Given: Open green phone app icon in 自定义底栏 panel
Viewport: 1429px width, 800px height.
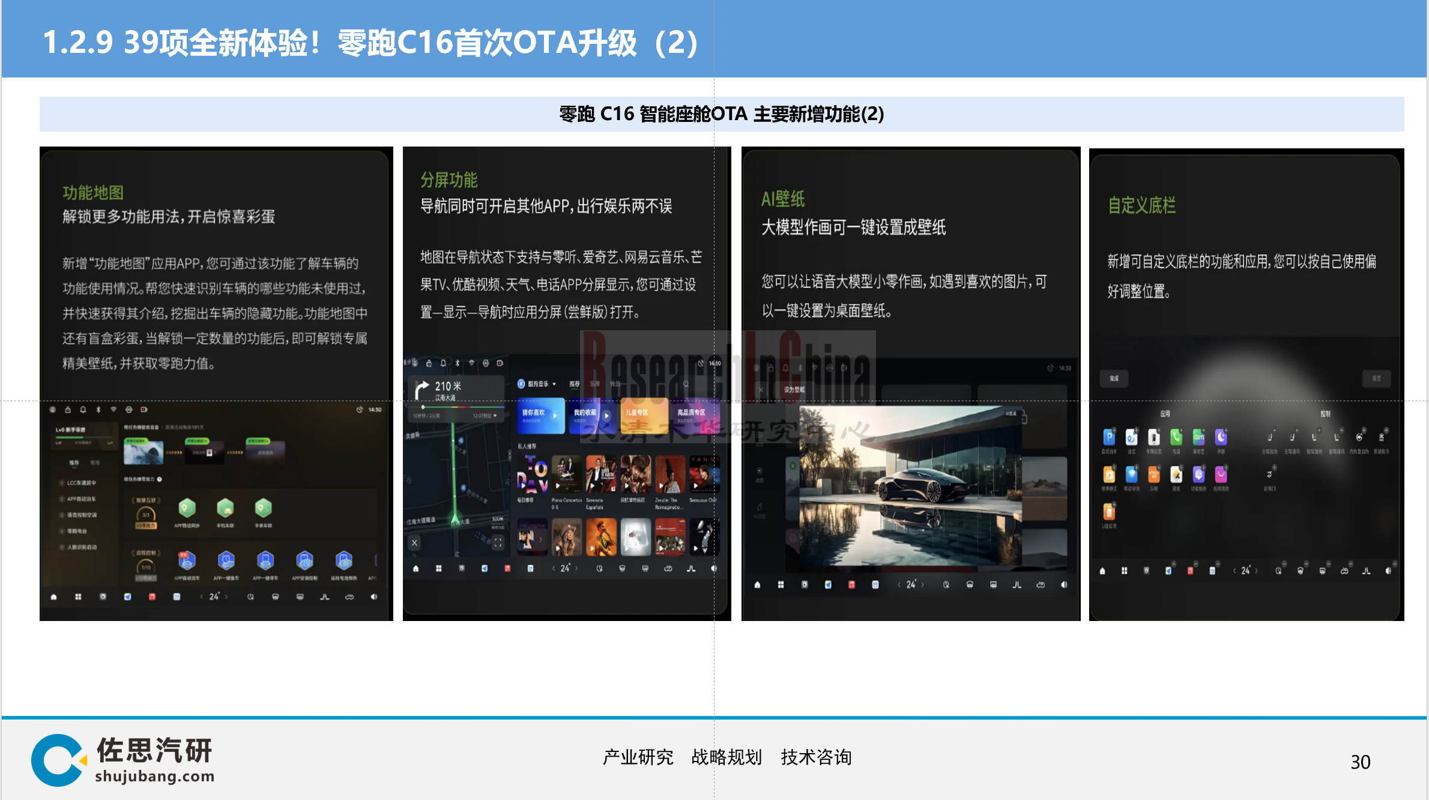Looking at the screenshot, I should tap(1176, 437).
